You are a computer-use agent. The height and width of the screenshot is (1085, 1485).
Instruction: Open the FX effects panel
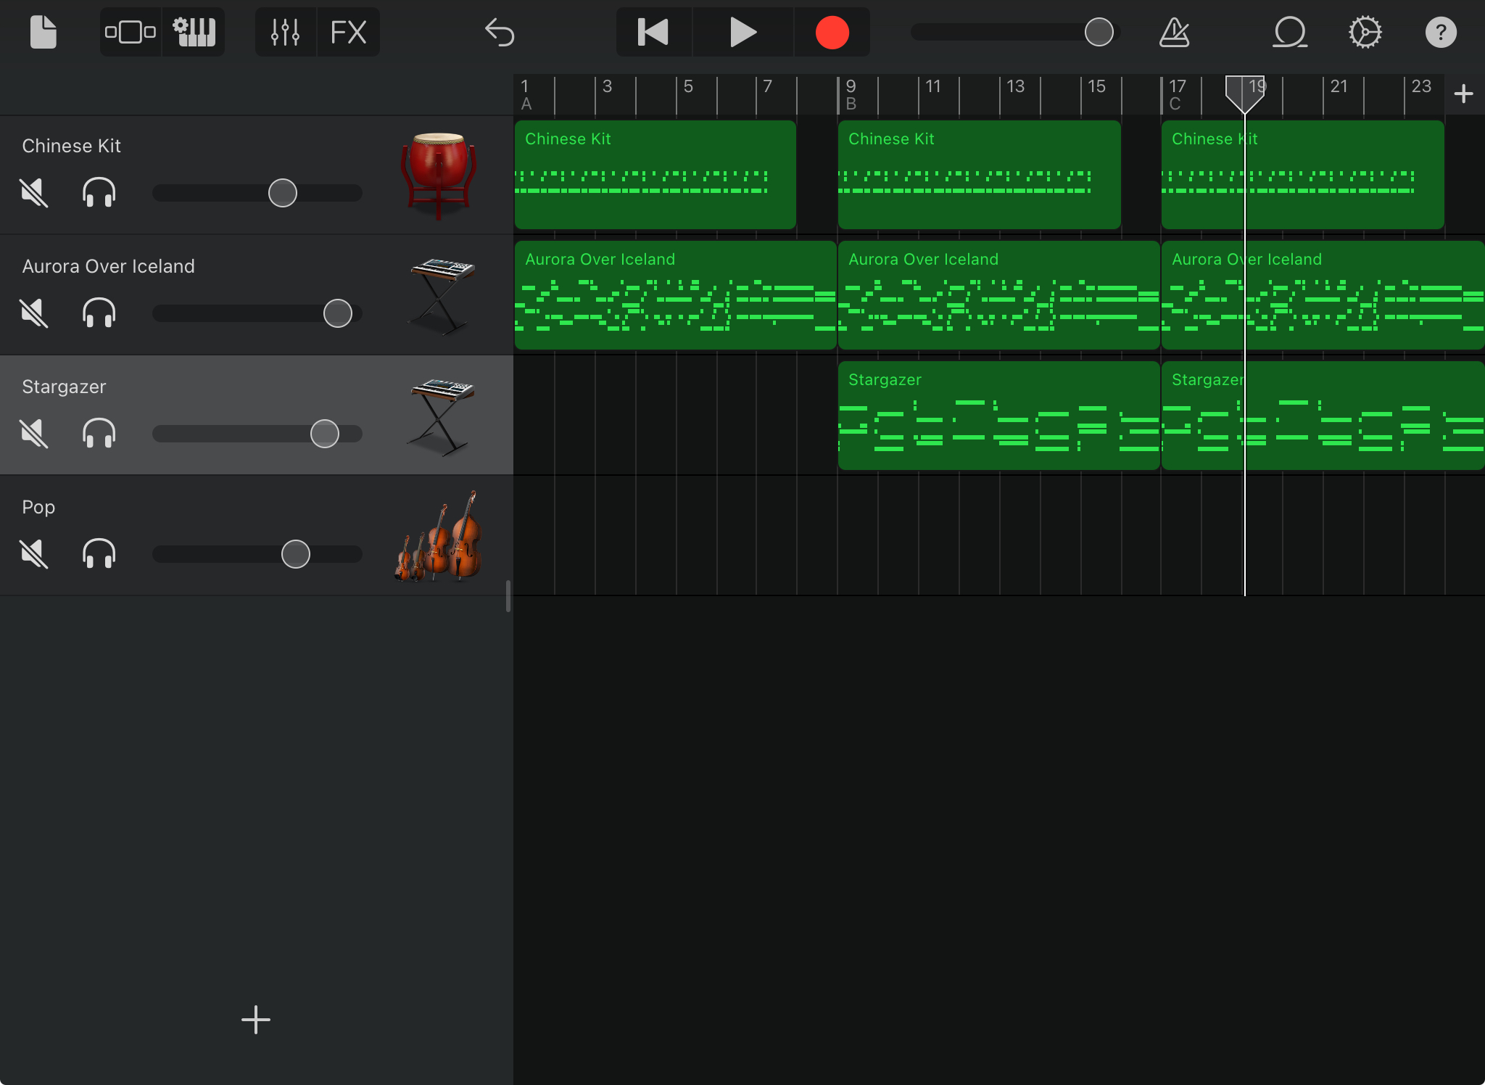tap(349, 32)
